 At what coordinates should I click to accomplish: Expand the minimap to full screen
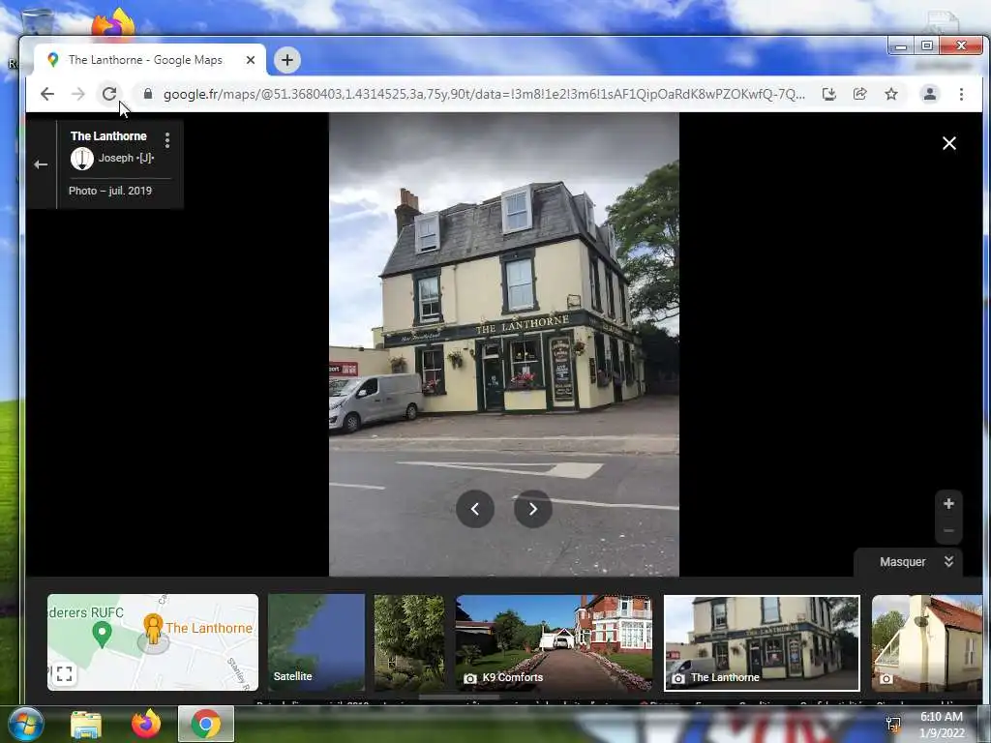click(x=64, y=674)
